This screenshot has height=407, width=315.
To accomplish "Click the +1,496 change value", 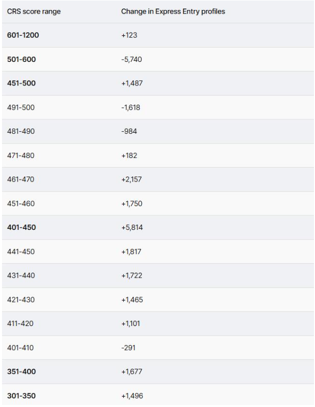I will coord(132,396).
